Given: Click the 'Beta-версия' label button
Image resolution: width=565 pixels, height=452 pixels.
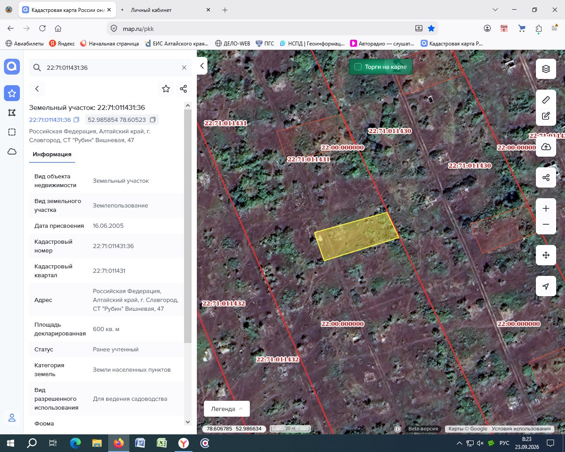Looking at the screenshot, I should 423,429.
